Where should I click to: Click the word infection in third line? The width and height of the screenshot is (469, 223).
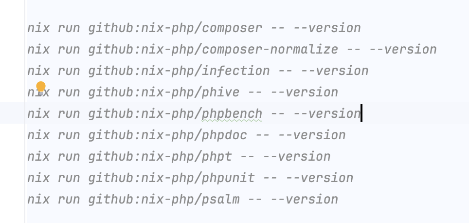[x=235, y=71]
